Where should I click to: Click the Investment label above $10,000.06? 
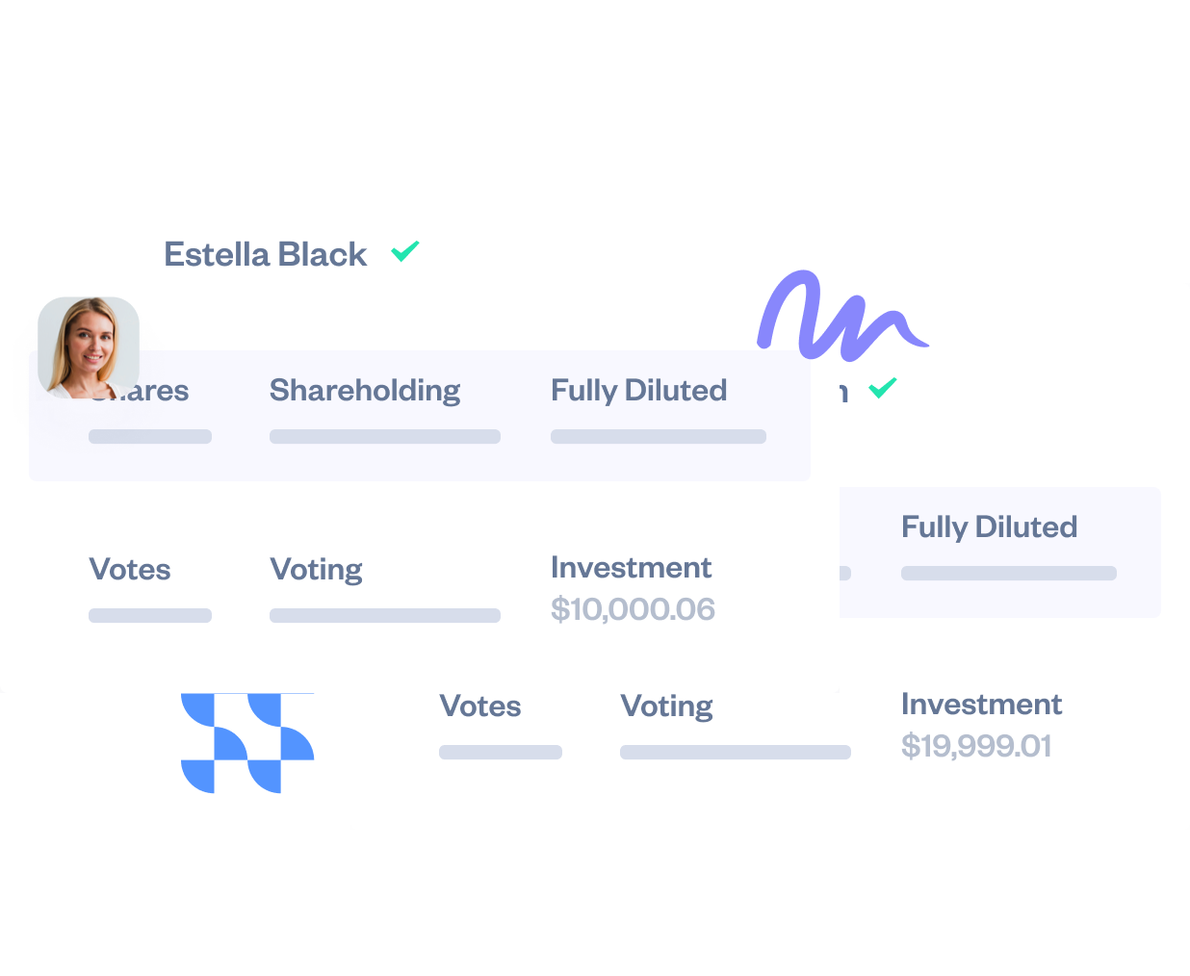click(x=631, y=567)
